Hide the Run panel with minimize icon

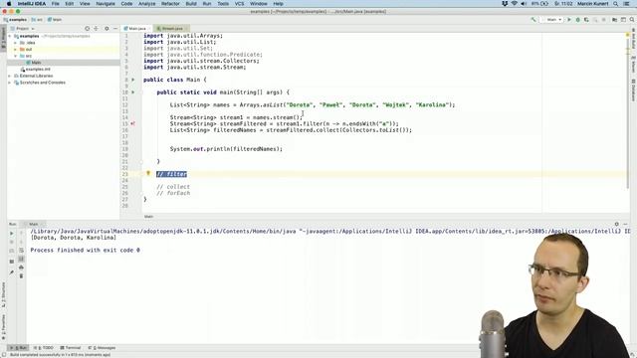pos(626,224)
